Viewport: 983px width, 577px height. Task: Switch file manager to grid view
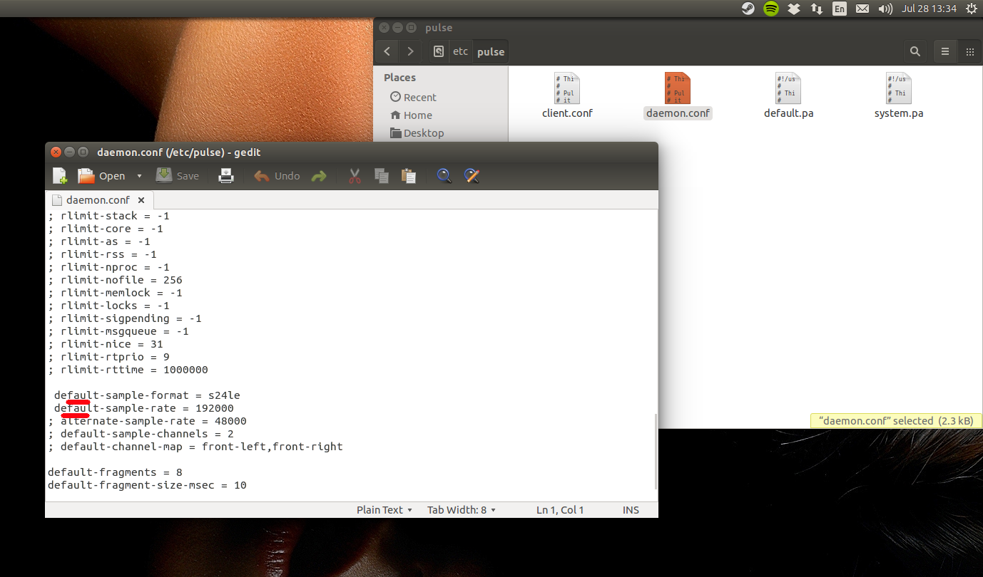[x=969, y=51]
